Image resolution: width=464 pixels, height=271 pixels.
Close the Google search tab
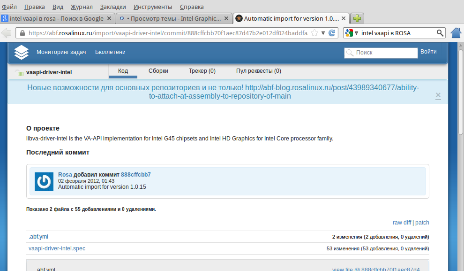point(109,18)
